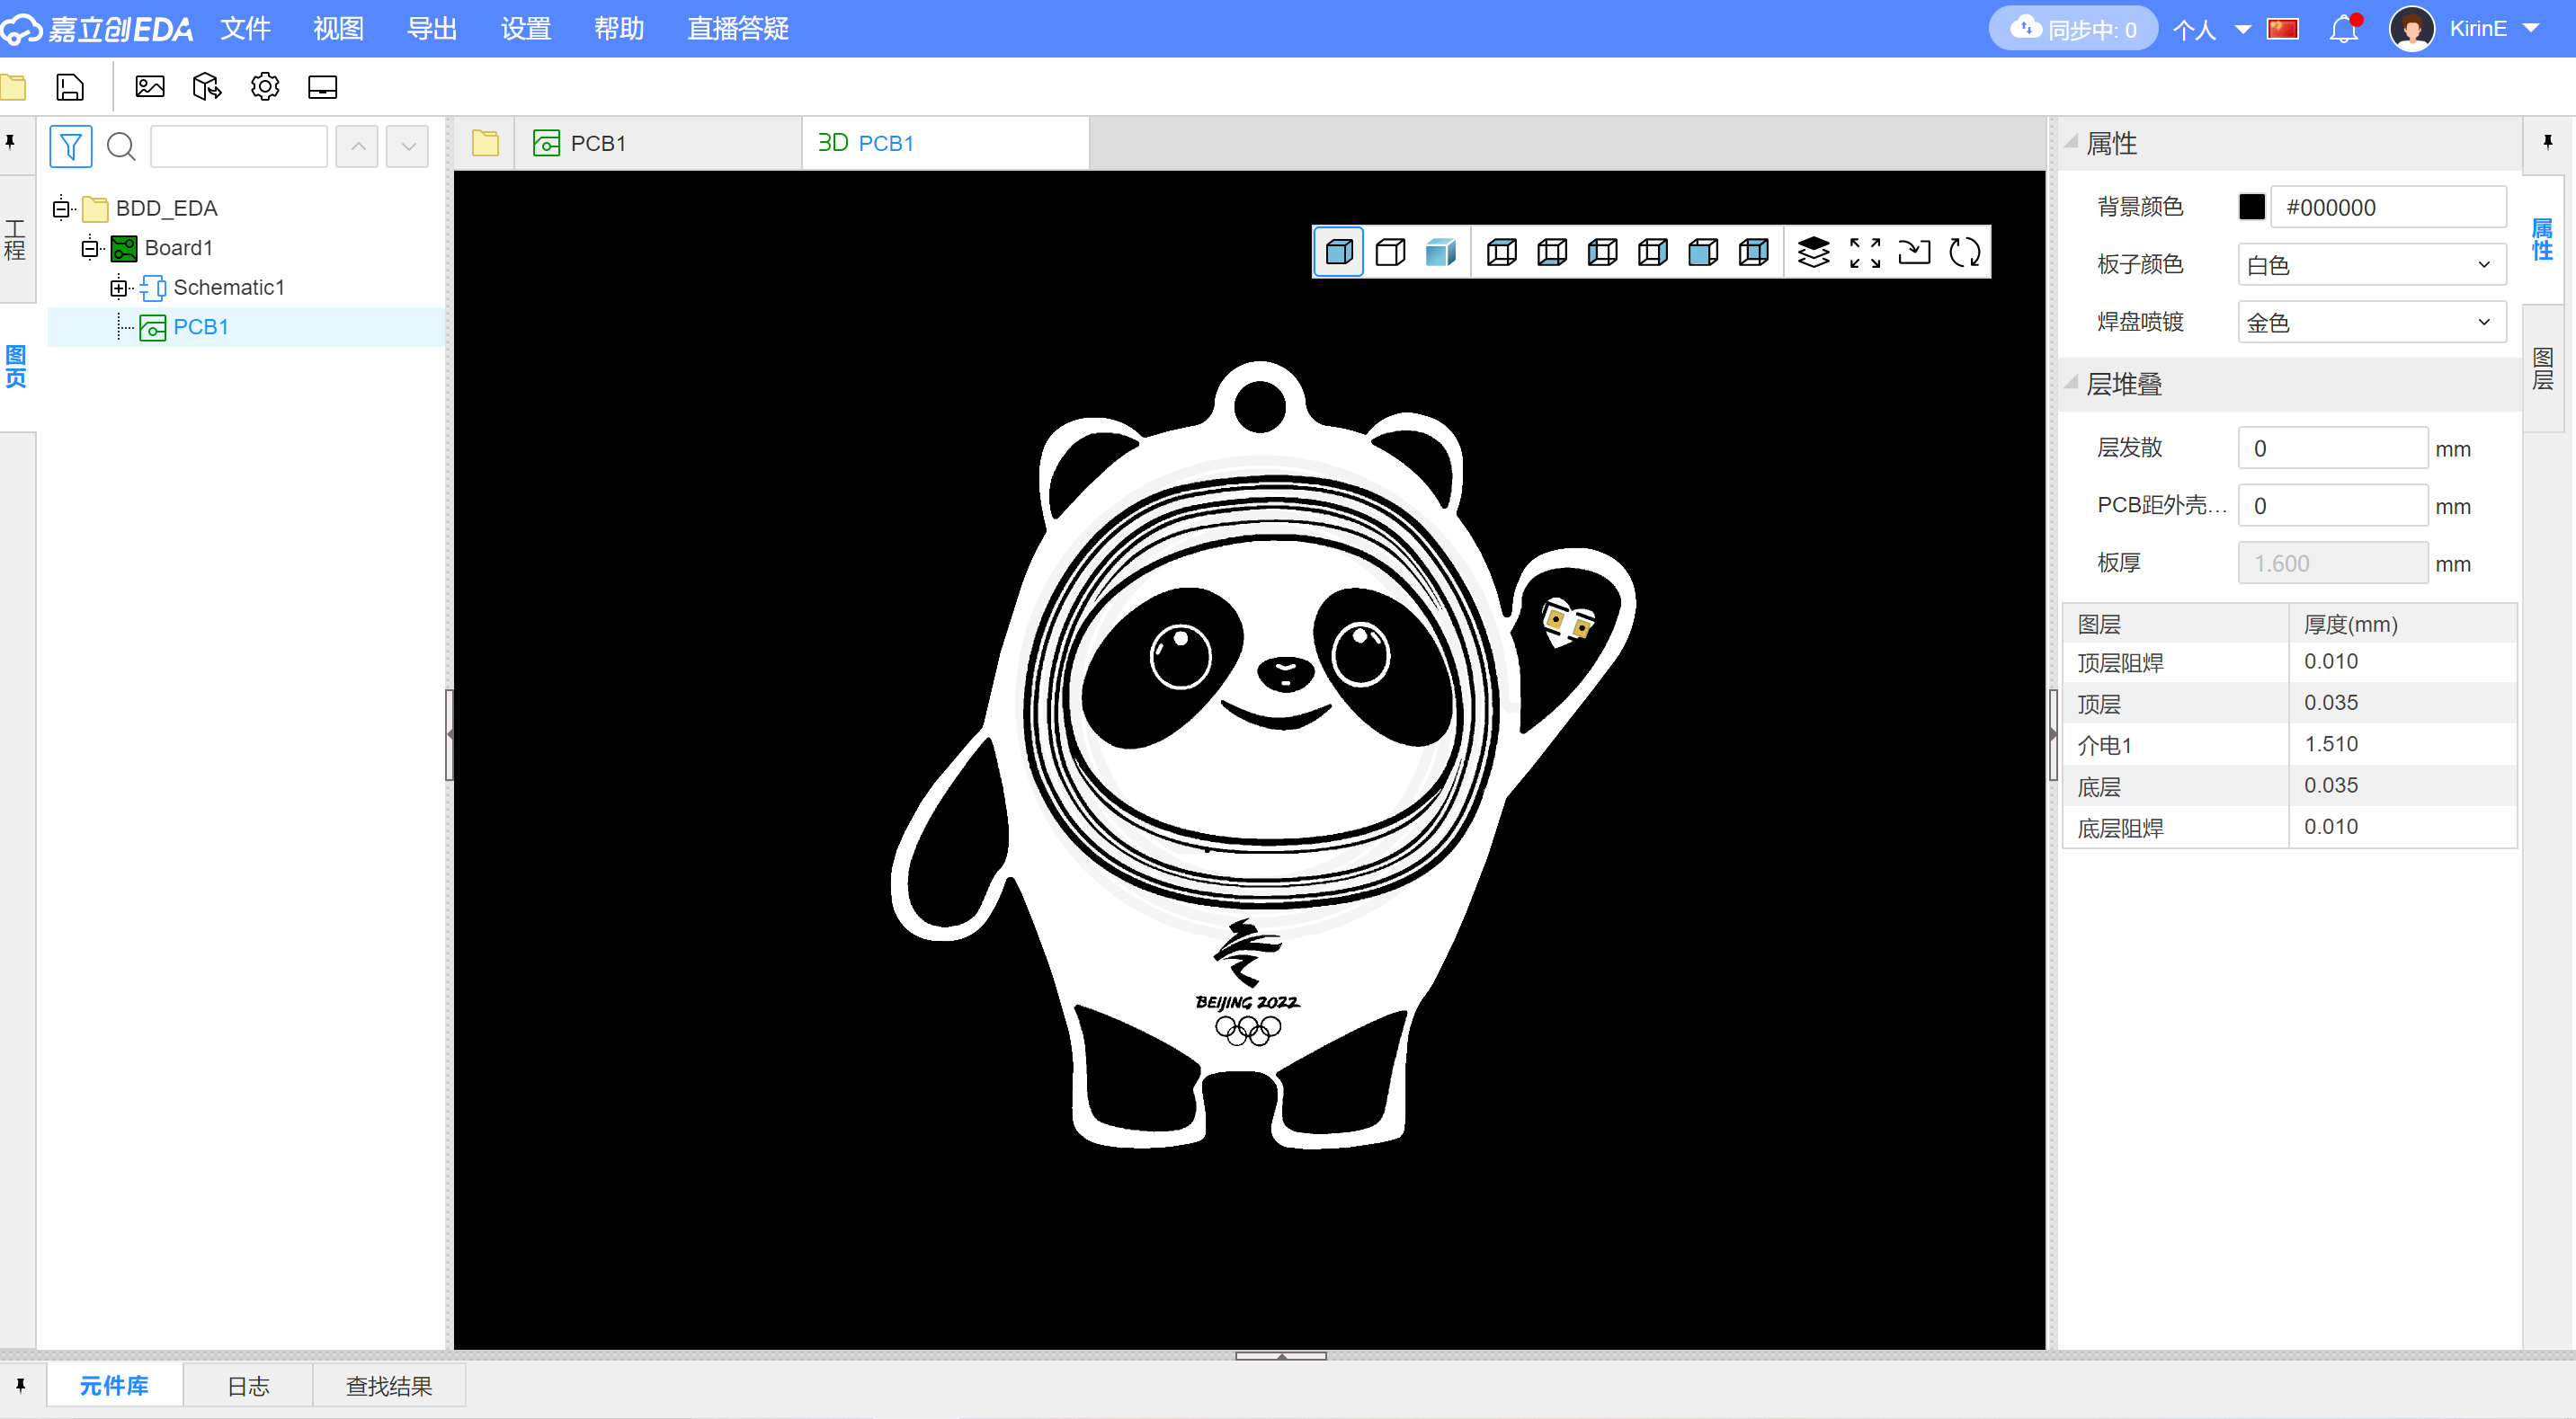
Task: Click the #000000 color value field
Action: coord(2388,207)
